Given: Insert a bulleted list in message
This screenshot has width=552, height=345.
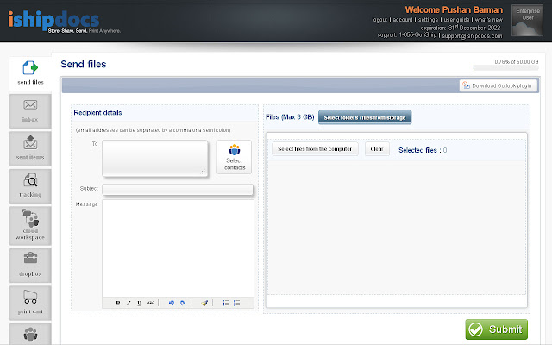Looking at the screenshot, I should click(x=226, y=303).
